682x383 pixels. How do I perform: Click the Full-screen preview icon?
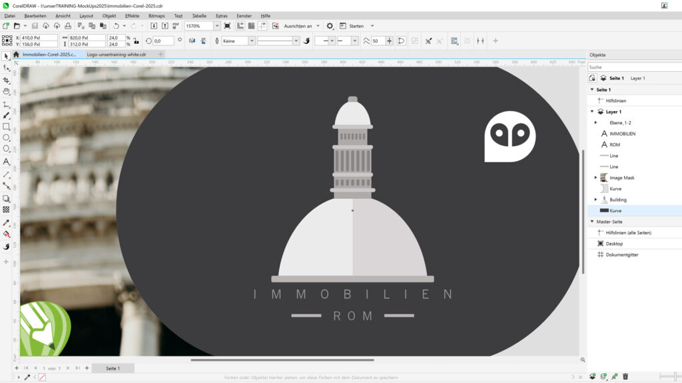[227, 26]
